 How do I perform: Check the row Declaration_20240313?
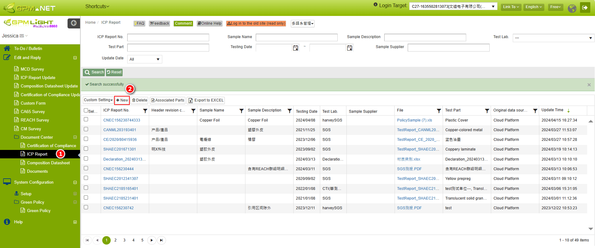tap(86, 158)
